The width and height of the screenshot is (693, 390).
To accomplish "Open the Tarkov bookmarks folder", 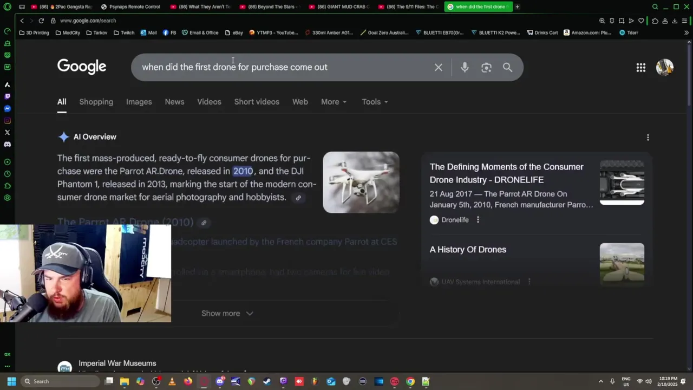I will [x=96, y=32].
